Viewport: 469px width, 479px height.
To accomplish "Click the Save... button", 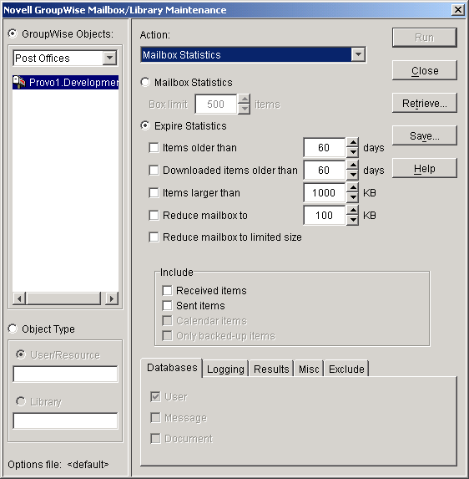I will click(425, 136).
